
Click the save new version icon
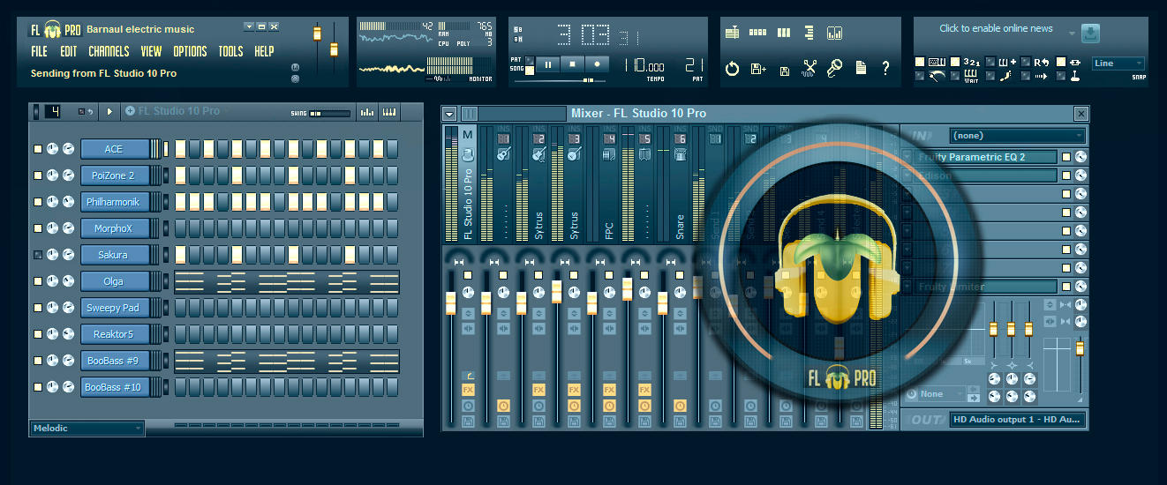[x=757, y=68]
